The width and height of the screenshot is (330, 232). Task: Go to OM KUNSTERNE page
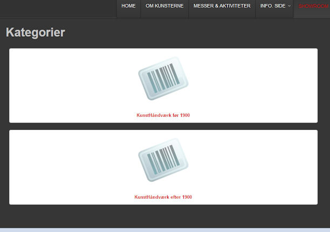pyautogui.click(x=164, y=6)
